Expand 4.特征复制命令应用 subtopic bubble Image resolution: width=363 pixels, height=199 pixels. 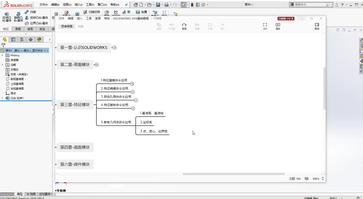pyautogui.click(x=133, y=108)
